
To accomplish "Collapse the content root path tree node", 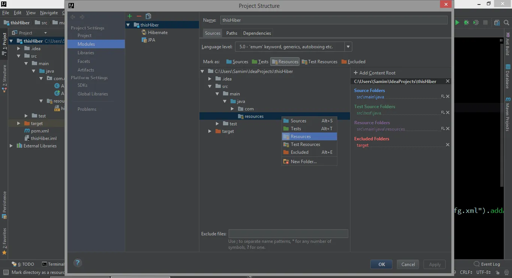I will [x=202, y=71].
